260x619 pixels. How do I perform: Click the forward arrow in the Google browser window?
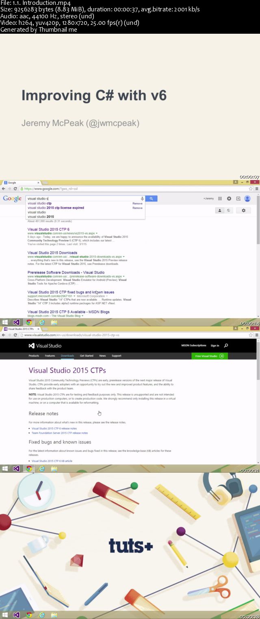[x=9, y=189]
